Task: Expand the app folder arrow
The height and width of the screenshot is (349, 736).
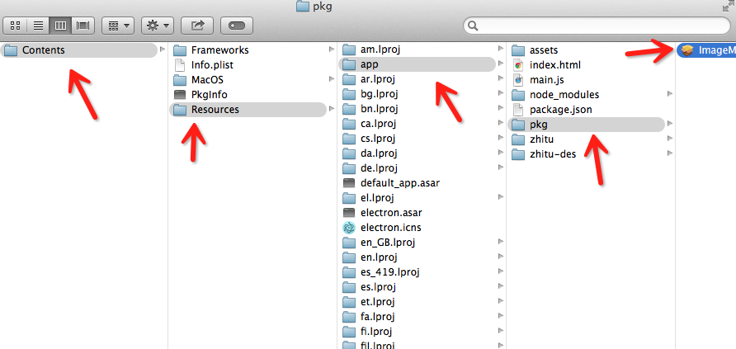Action: [500, 64]
